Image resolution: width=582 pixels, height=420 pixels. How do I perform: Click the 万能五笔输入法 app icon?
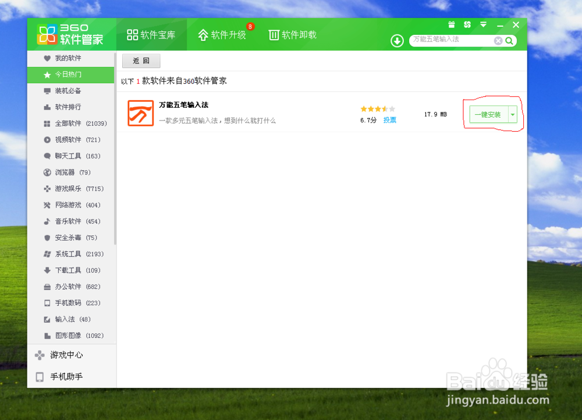[x=141, y=113]
